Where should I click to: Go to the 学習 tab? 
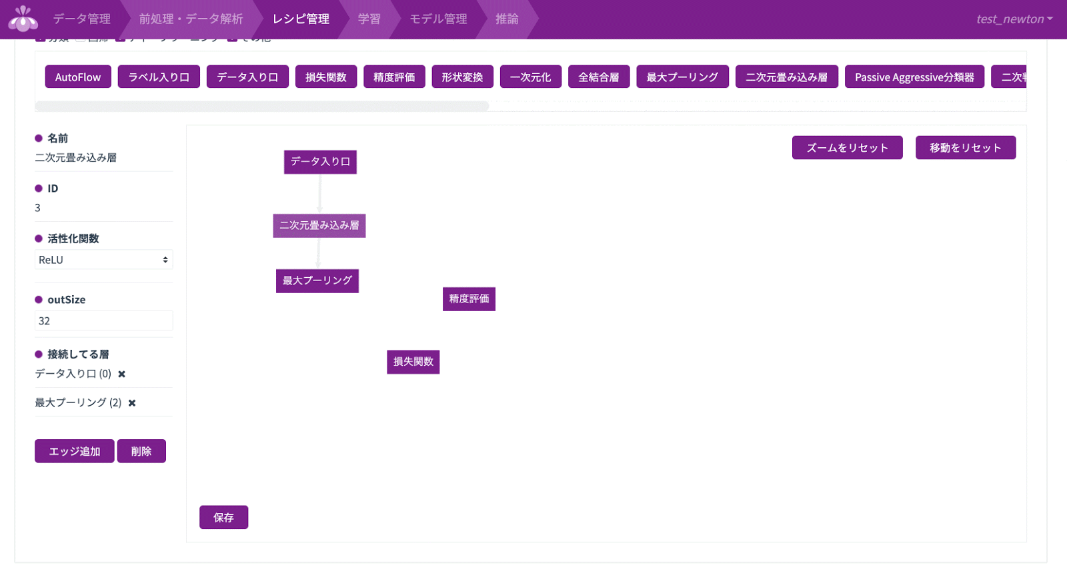(x=369, y=19)
